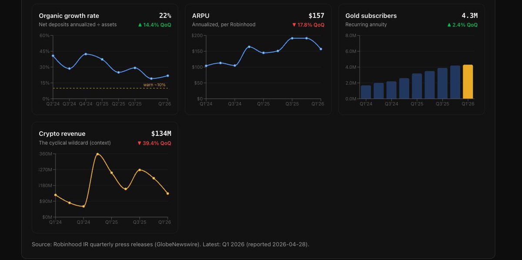Select the Q1'26 final point on Organic growth chart
The image size is (522, 260).
pos(167,76)
